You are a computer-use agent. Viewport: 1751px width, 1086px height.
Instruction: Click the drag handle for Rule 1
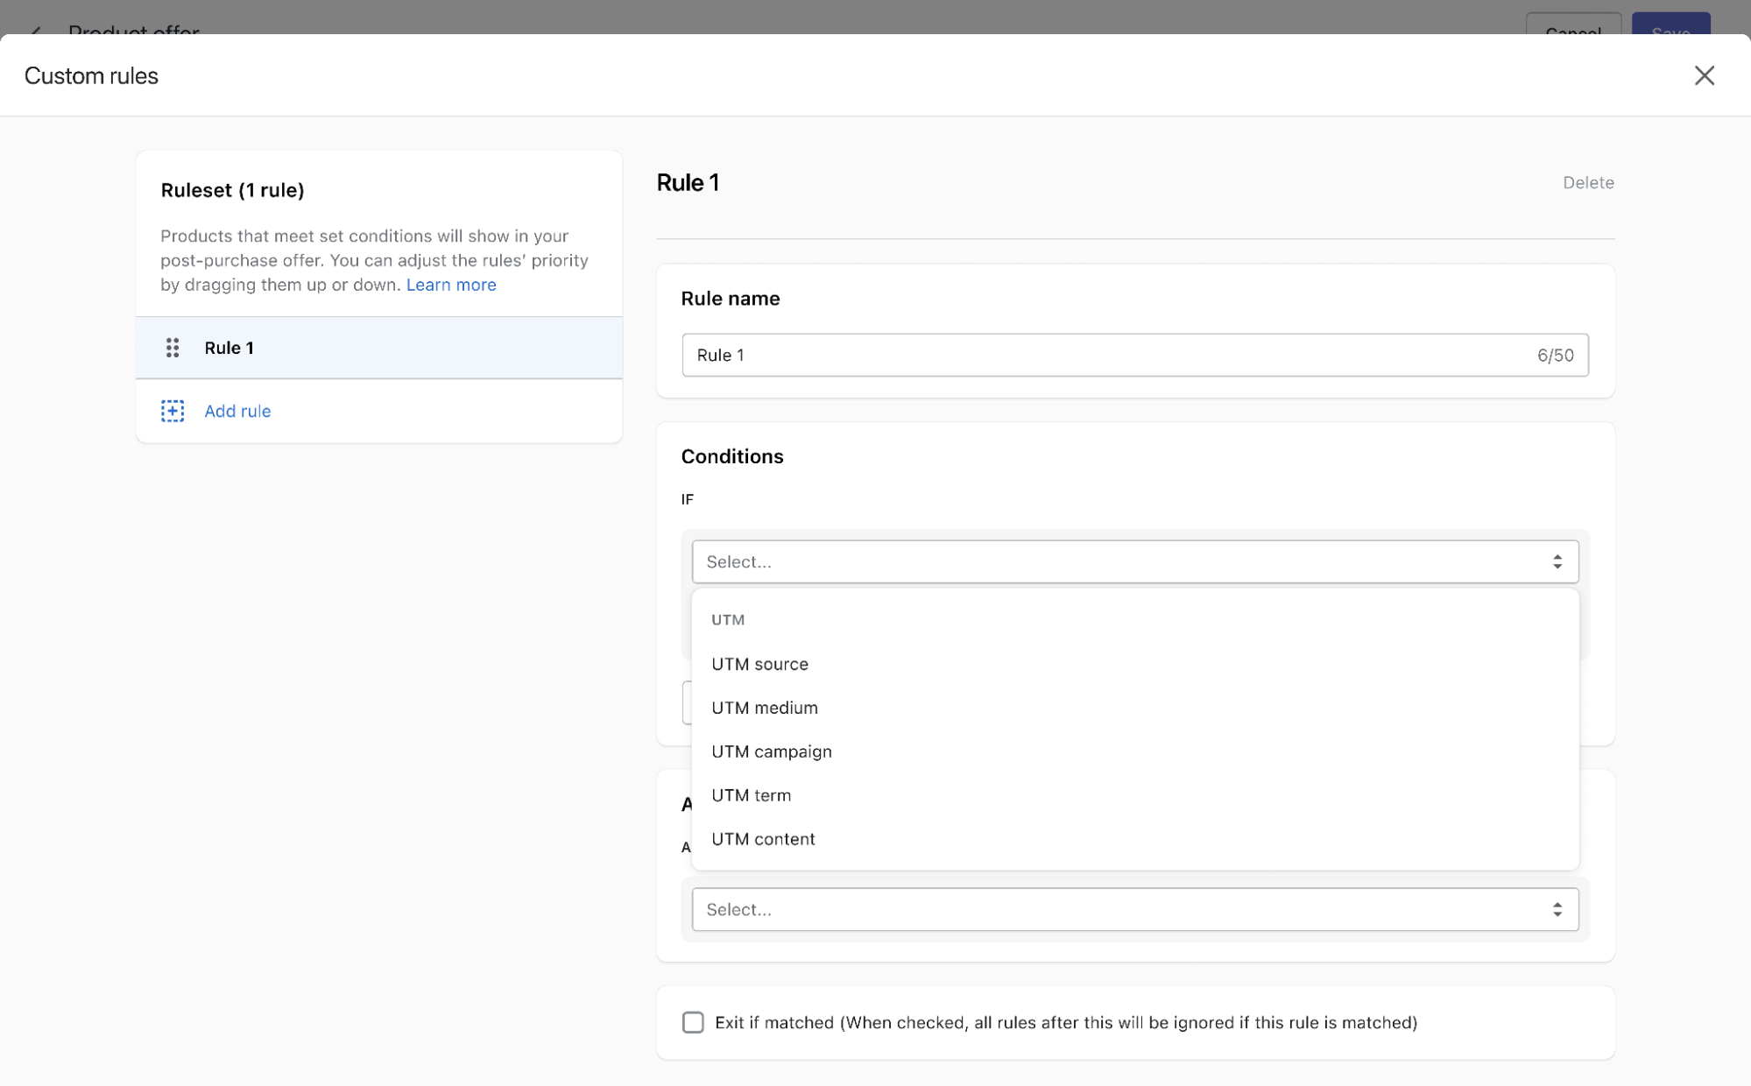pos(173,348)
